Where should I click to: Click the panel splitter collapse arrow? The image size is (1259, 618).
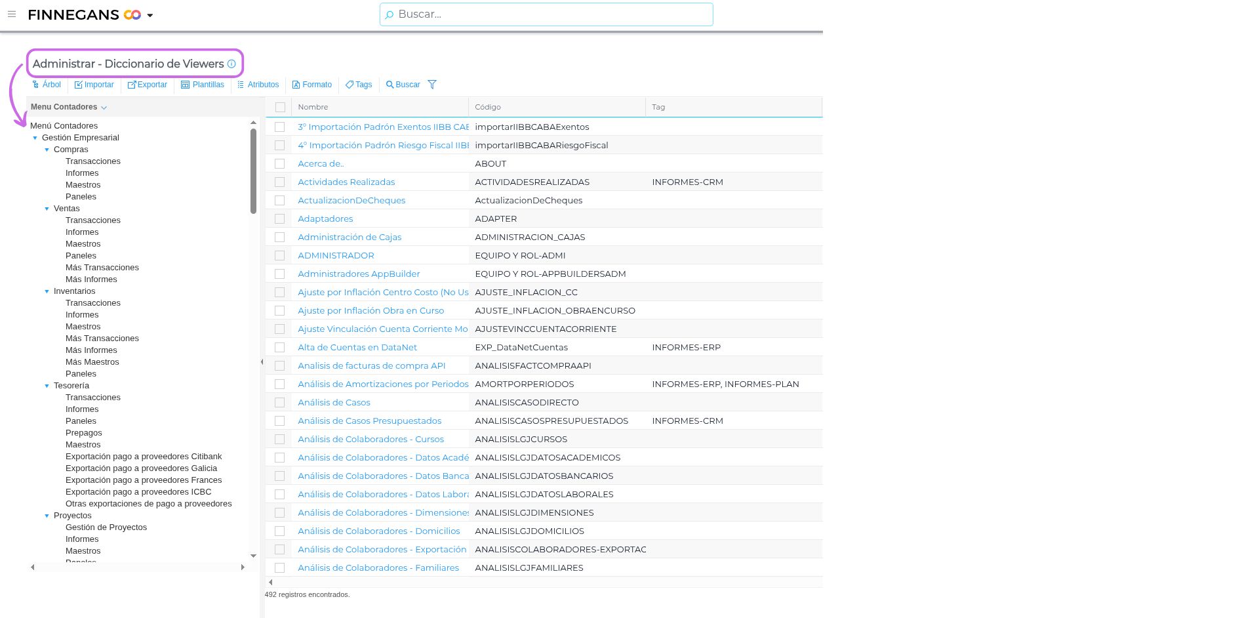pos(262,361)
